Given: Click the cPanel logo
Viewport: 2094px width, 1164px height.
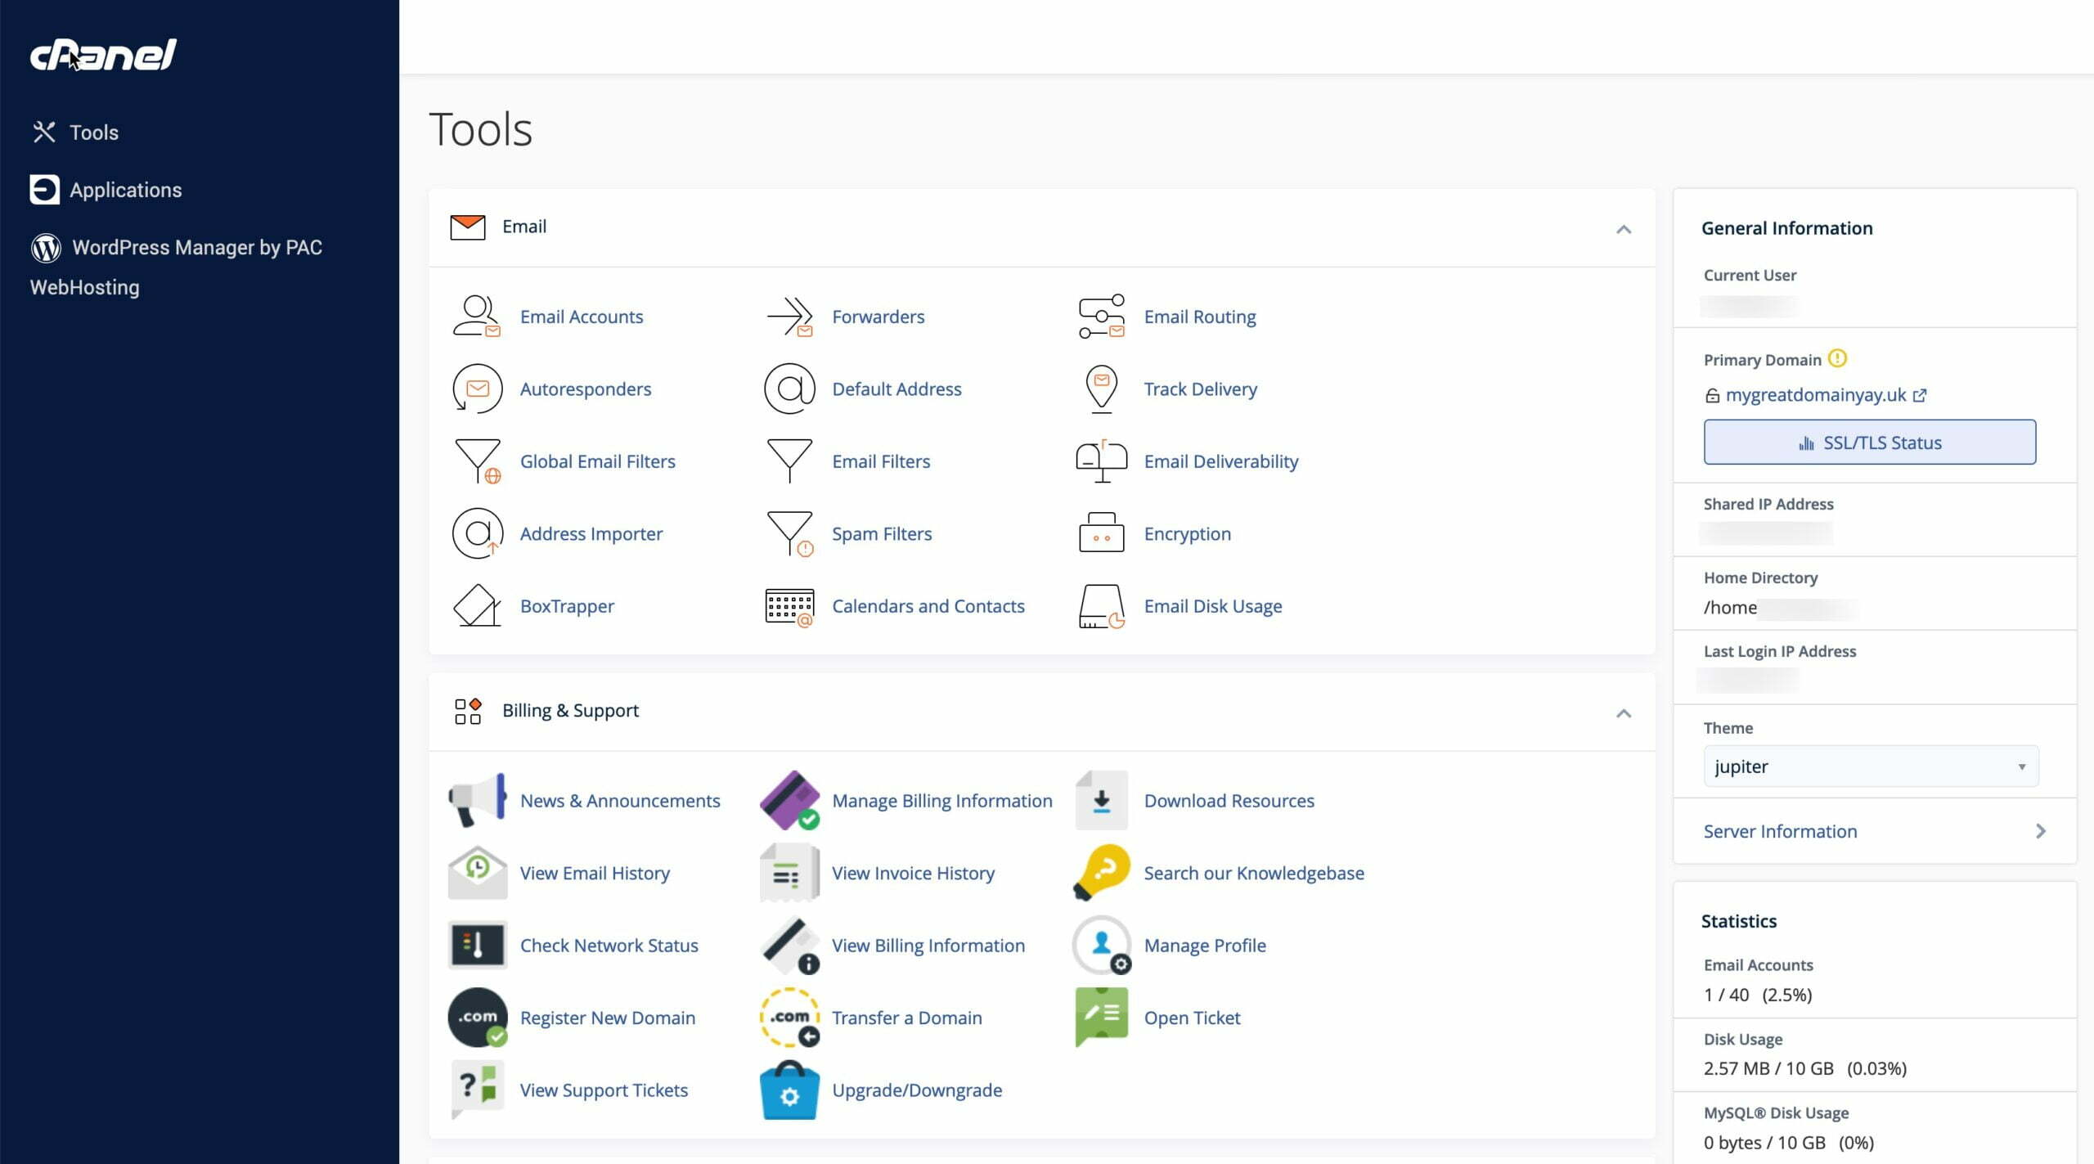Looking at the screenshot, I should tap(101, 53).
